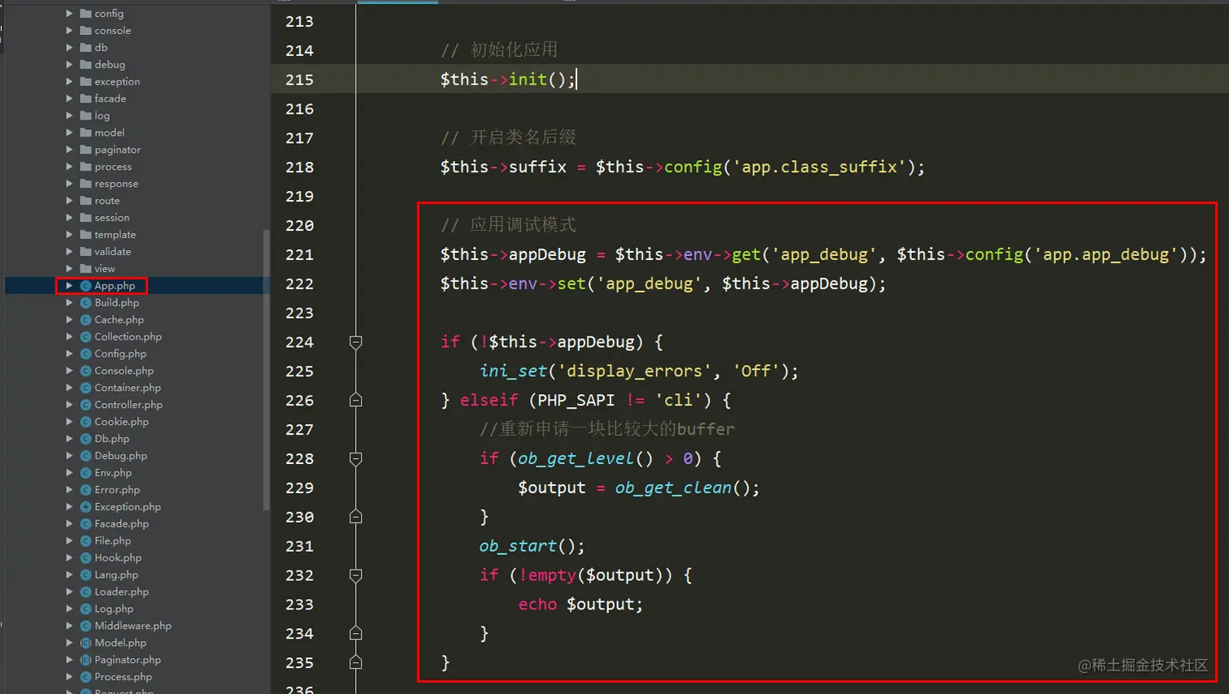
Task: Click the Log.php class icon
Action: pos(85,609)
